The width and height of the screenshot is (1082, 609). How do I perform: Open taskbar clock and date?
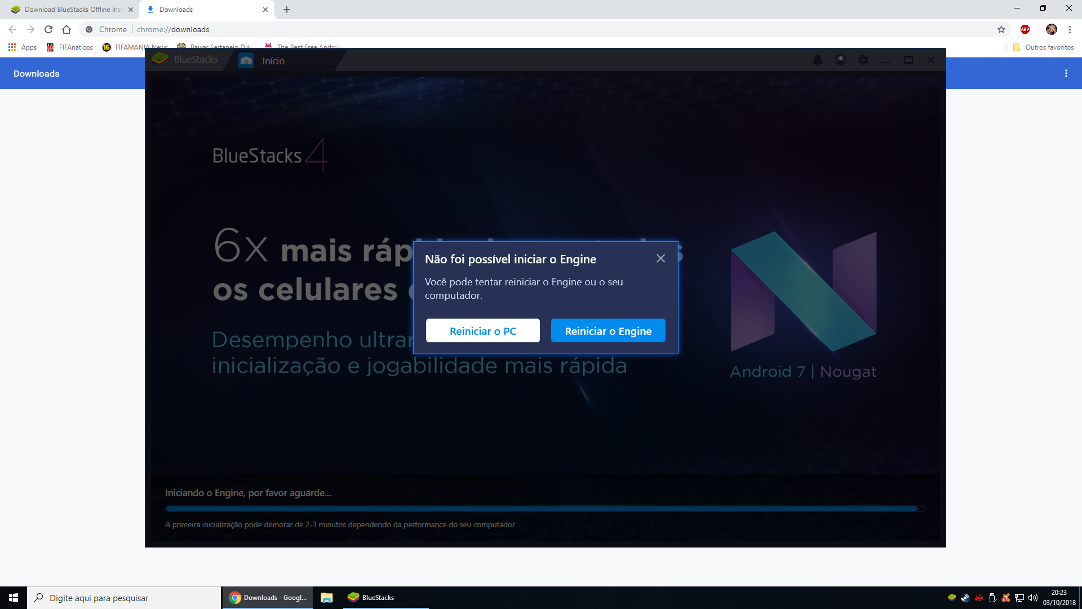click(x=1059, y=598)
